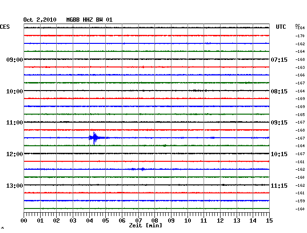This screenshot has height=233, width=307.
Task: Click the '11:15' UTC time label
Action: click(x=279, y=185)
